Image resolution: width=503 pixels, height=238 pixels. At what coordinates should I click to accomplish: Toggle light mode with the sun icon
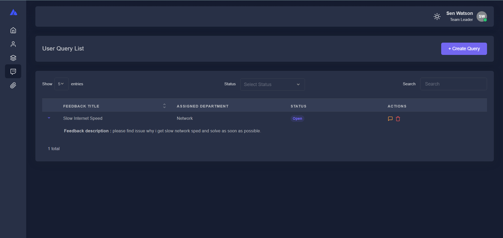[x=437, y=17]
